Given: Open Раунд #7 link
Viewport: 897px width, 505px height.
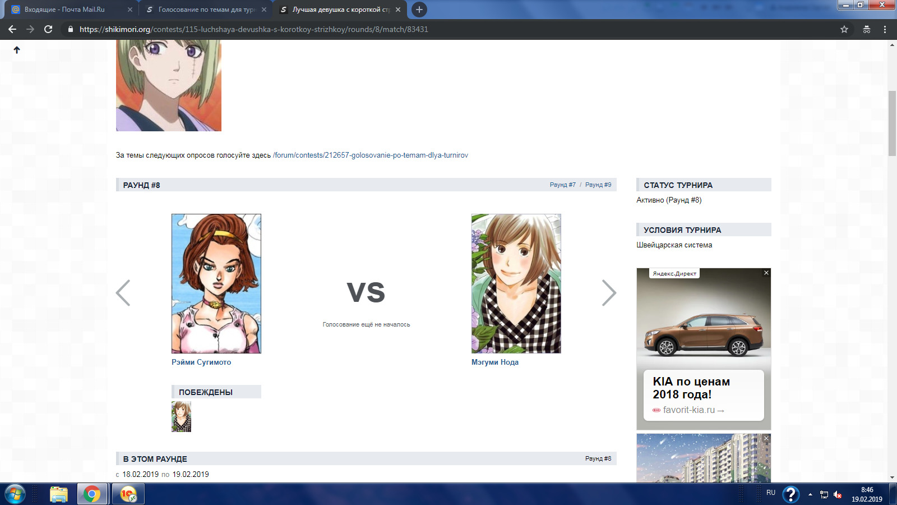Looking at the screenshot, I should [x=562, y=185].
